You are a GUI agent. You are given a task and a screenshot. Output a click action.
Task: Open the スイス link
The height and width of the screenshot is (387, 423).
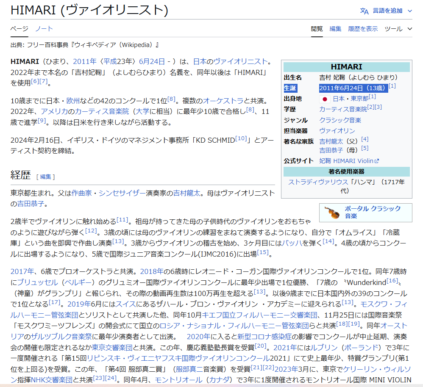126,304
